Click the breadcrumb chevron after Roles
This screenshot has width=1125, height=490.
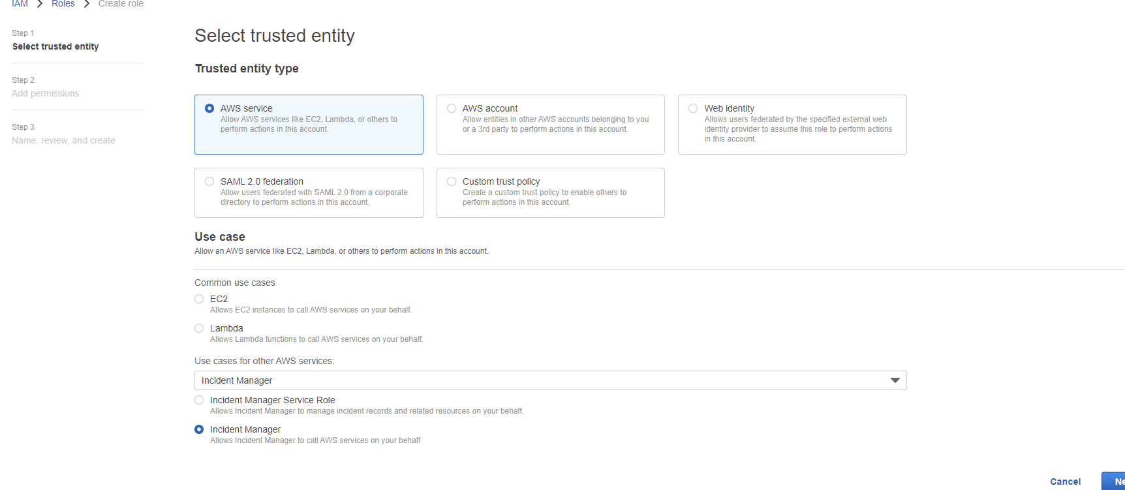[x=87, y=4]
